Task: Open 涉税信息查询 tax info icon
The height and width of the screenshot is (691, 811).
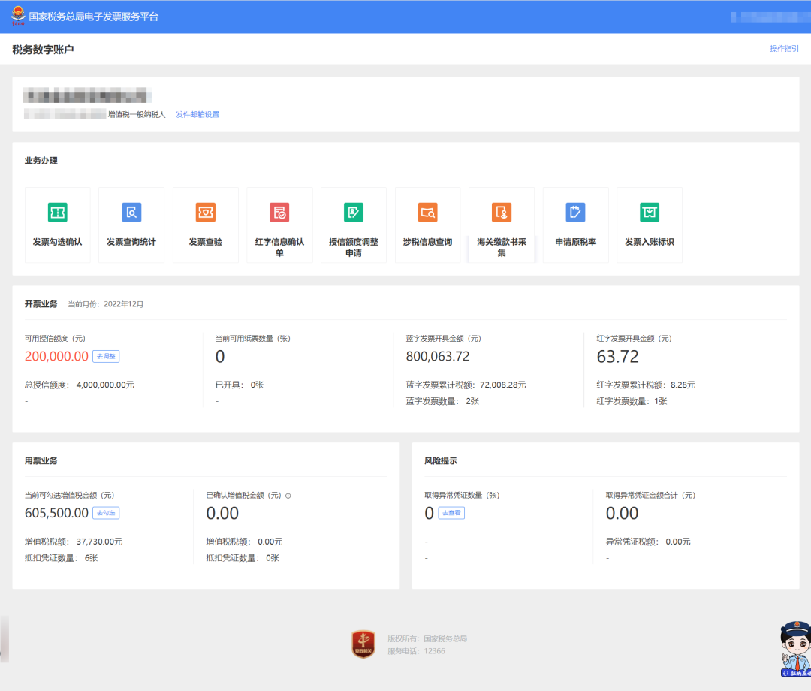Action: coord(427,213)
